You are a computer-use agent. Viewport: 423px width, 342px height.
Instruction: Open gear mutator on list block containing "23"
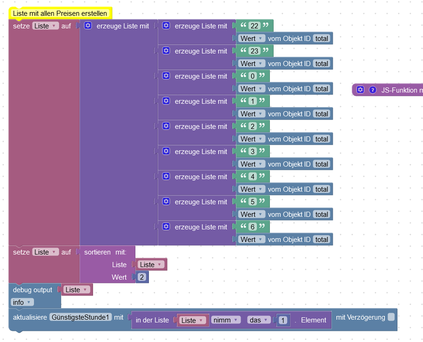166,51
